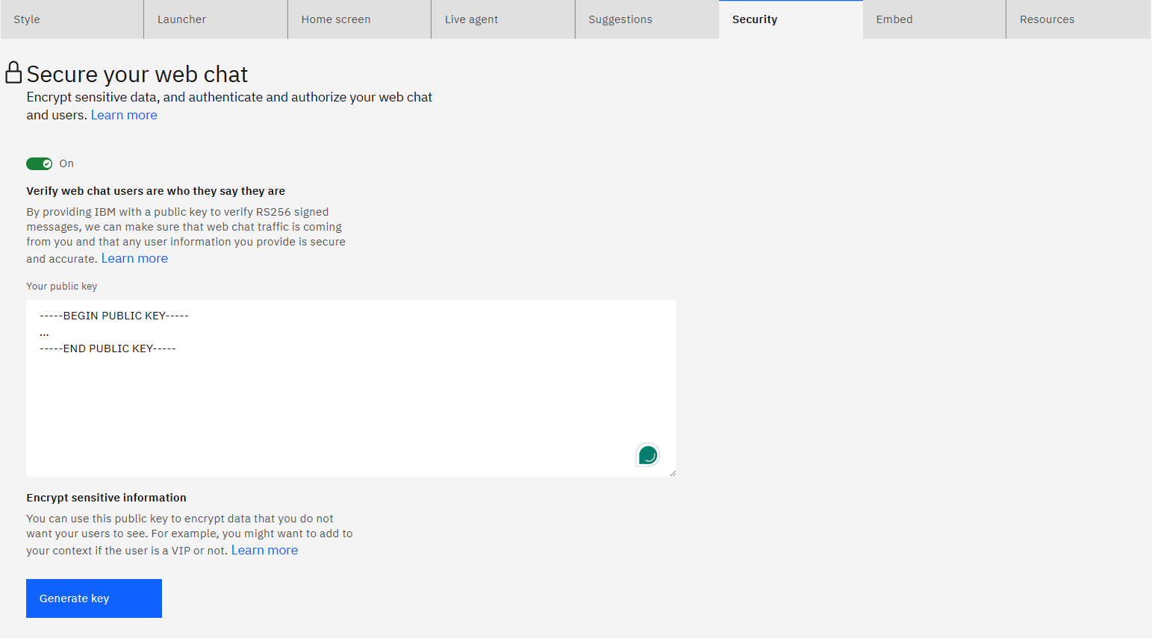This screenshot has width=1152, height=638.
Task: Click the "On" label next to the toggle
Action: pos(66,163)
